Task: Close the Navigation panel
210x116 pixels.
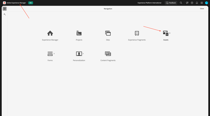Action: click(x=202, y=9)
